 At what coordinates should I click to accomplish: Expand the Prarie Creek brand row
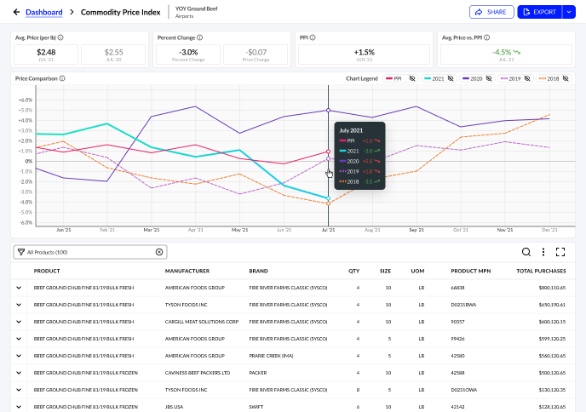tap(19, 356)
